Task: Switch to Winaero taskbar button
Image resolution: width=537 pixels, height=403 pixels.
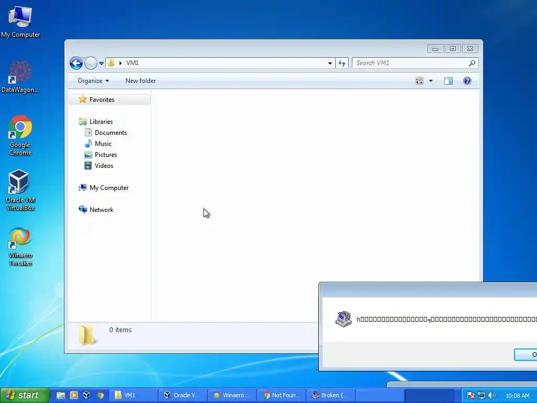Action: tap(232, 396)
